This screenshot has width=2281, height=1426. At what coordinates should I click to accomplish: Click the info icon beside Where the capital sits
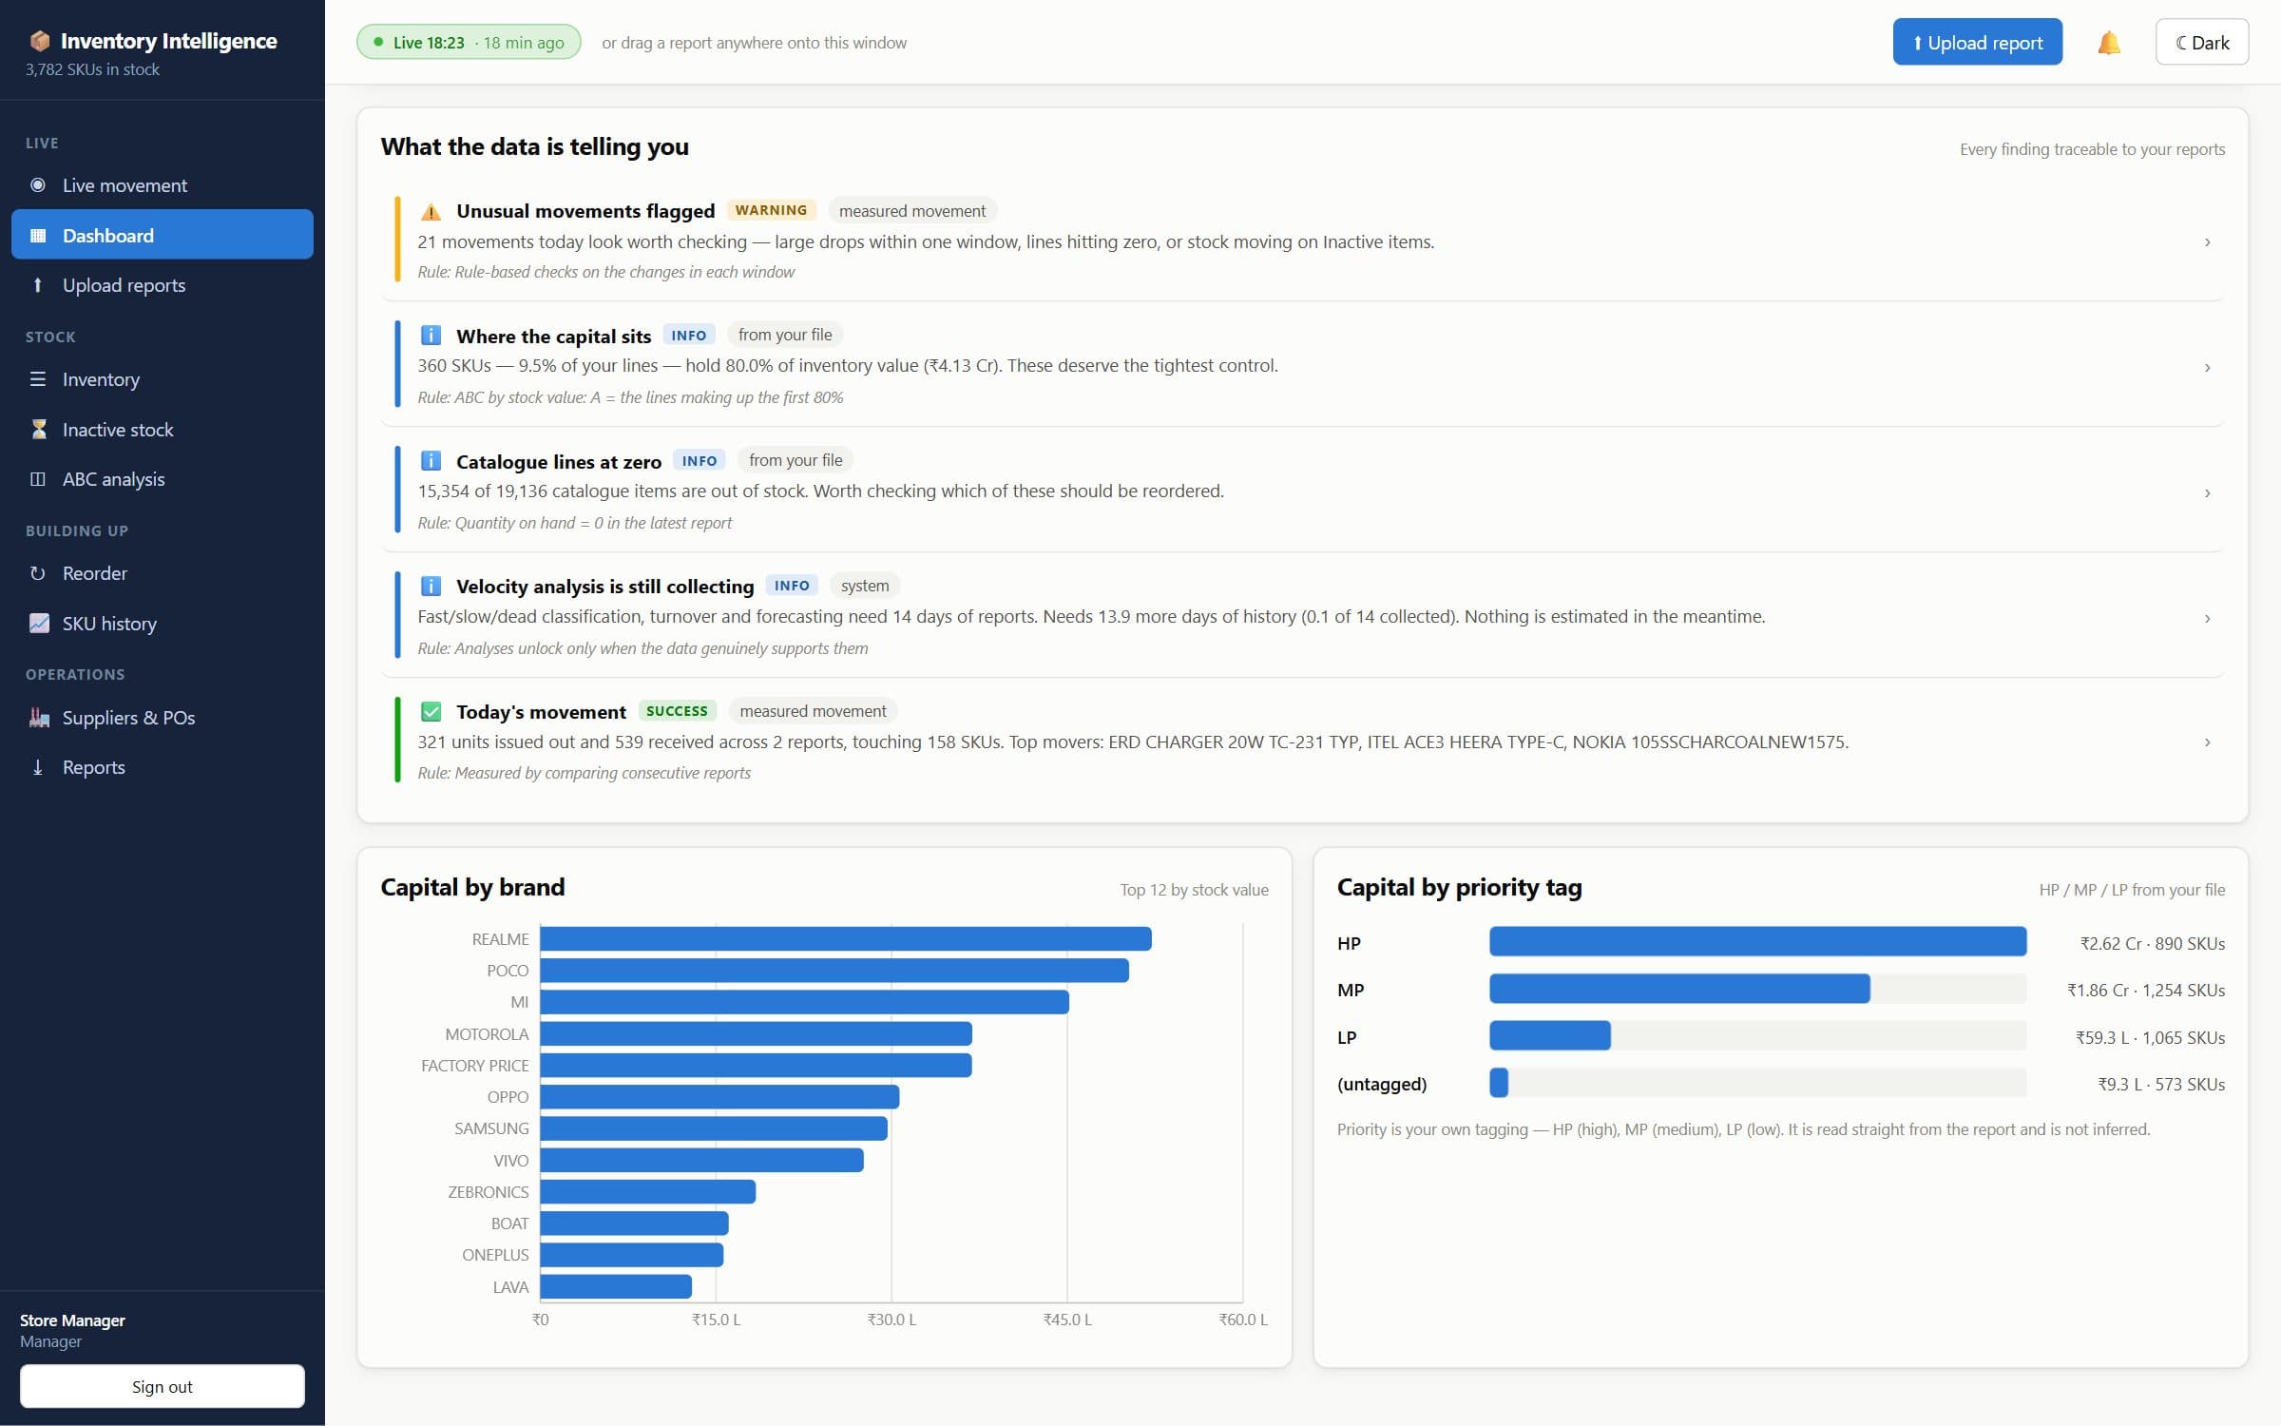click(x=431, y=336)
